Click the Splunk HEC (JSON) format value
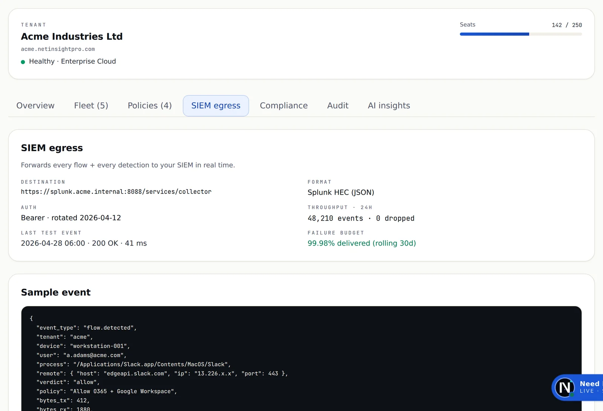Screen dimensions: 603x411 point(341,192)
